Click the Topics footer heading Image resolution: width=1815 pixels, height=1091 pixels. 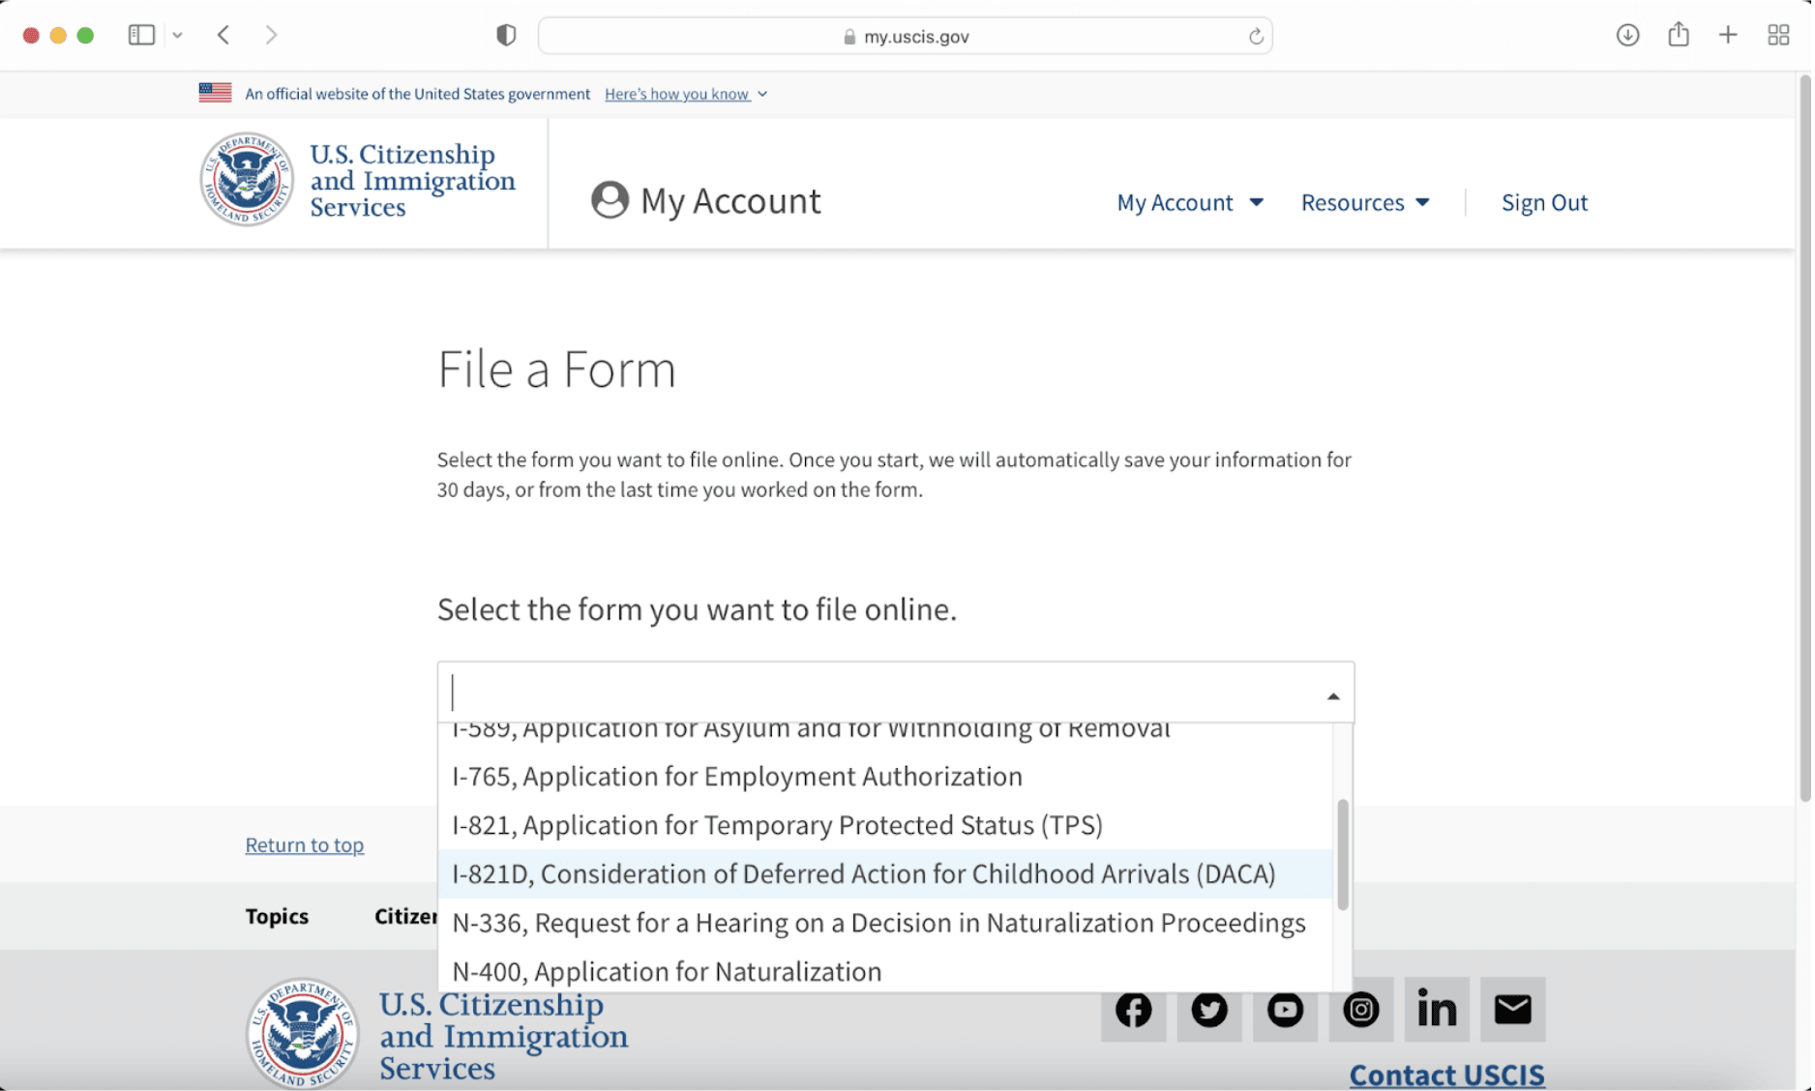(277, 916)
